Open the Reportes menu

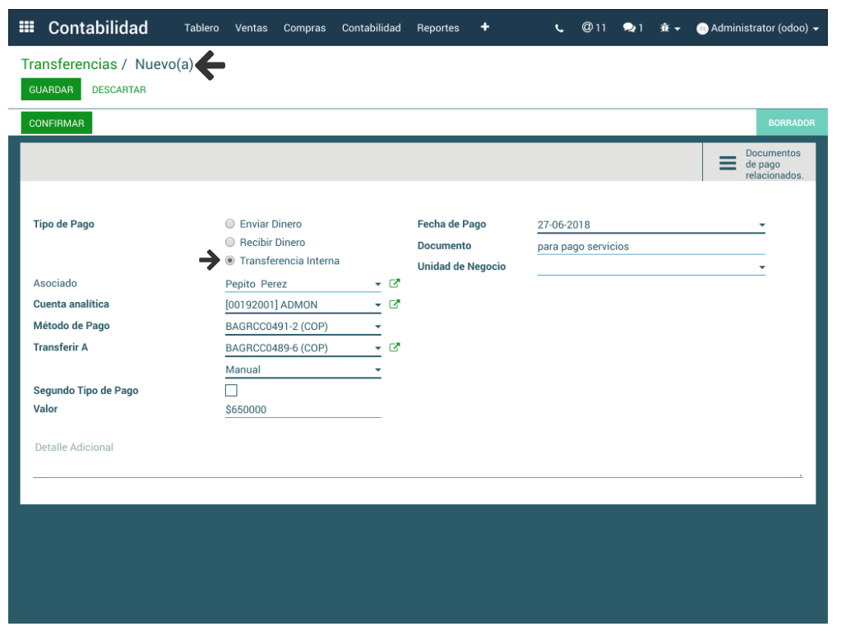[x=437, y=28]
